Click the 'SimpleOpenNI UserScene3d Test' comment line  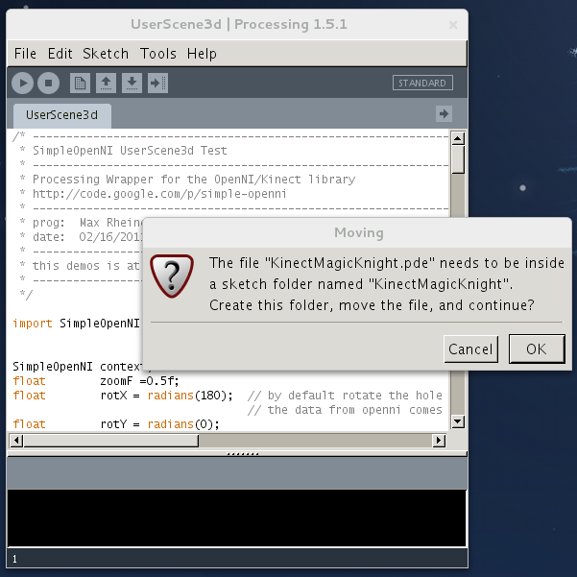click(x=130, y=151)
